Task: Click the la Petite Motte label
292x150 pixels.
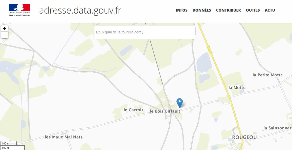Action: (268, 75)
